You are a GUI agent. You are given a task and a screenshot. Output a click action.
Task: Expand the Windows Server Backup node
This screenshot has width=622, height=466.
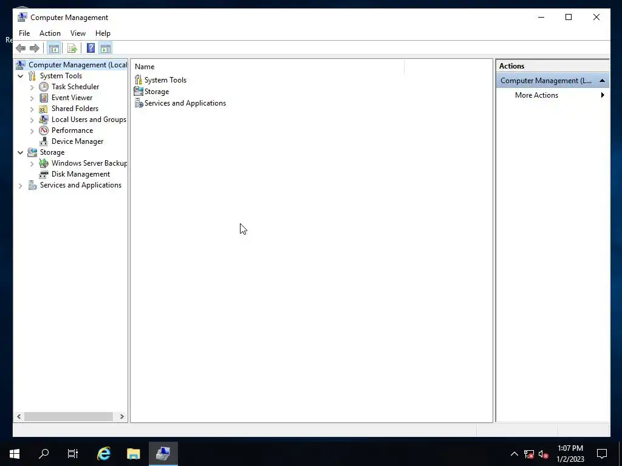click(32, 164)
